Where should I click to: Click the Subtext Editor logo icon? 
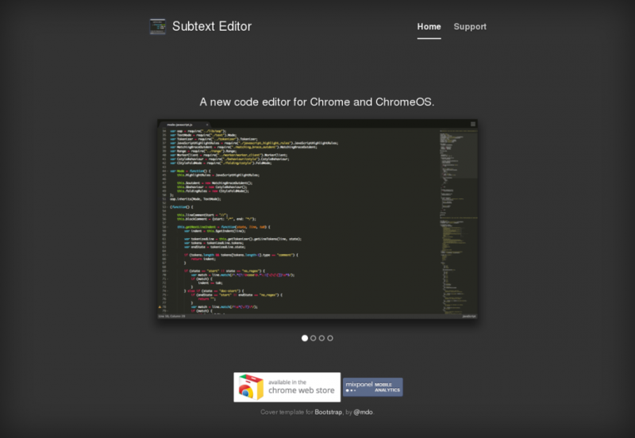click(158, 26)
